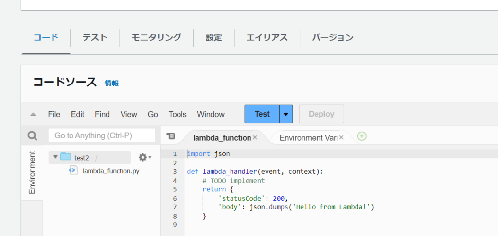Open the Go menu

coord(153,114)
